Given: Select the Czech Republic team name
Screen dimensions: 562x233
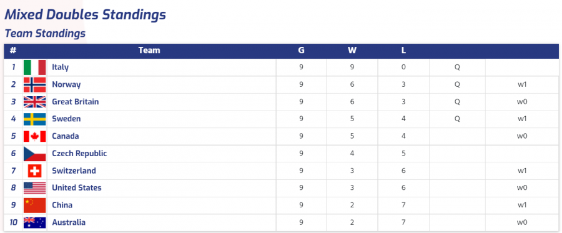Looking at the screenshot, I should pos(79,154).
